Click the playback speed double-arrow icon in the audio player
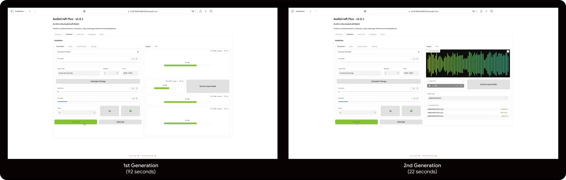 (461, 86)
